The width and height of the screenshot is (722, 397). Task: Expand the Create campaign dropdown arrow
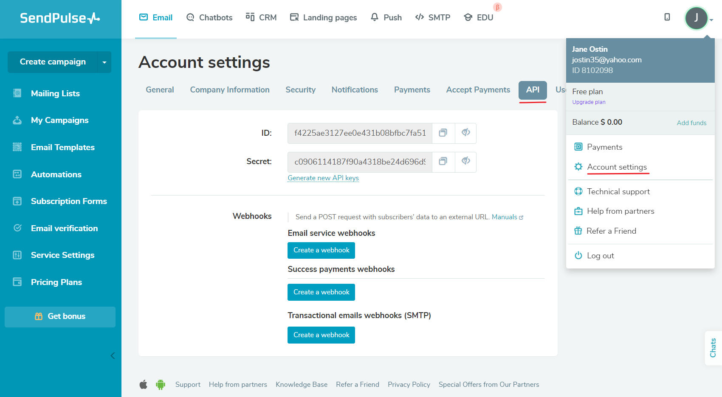pyautogui.click(x=104, y=62)
